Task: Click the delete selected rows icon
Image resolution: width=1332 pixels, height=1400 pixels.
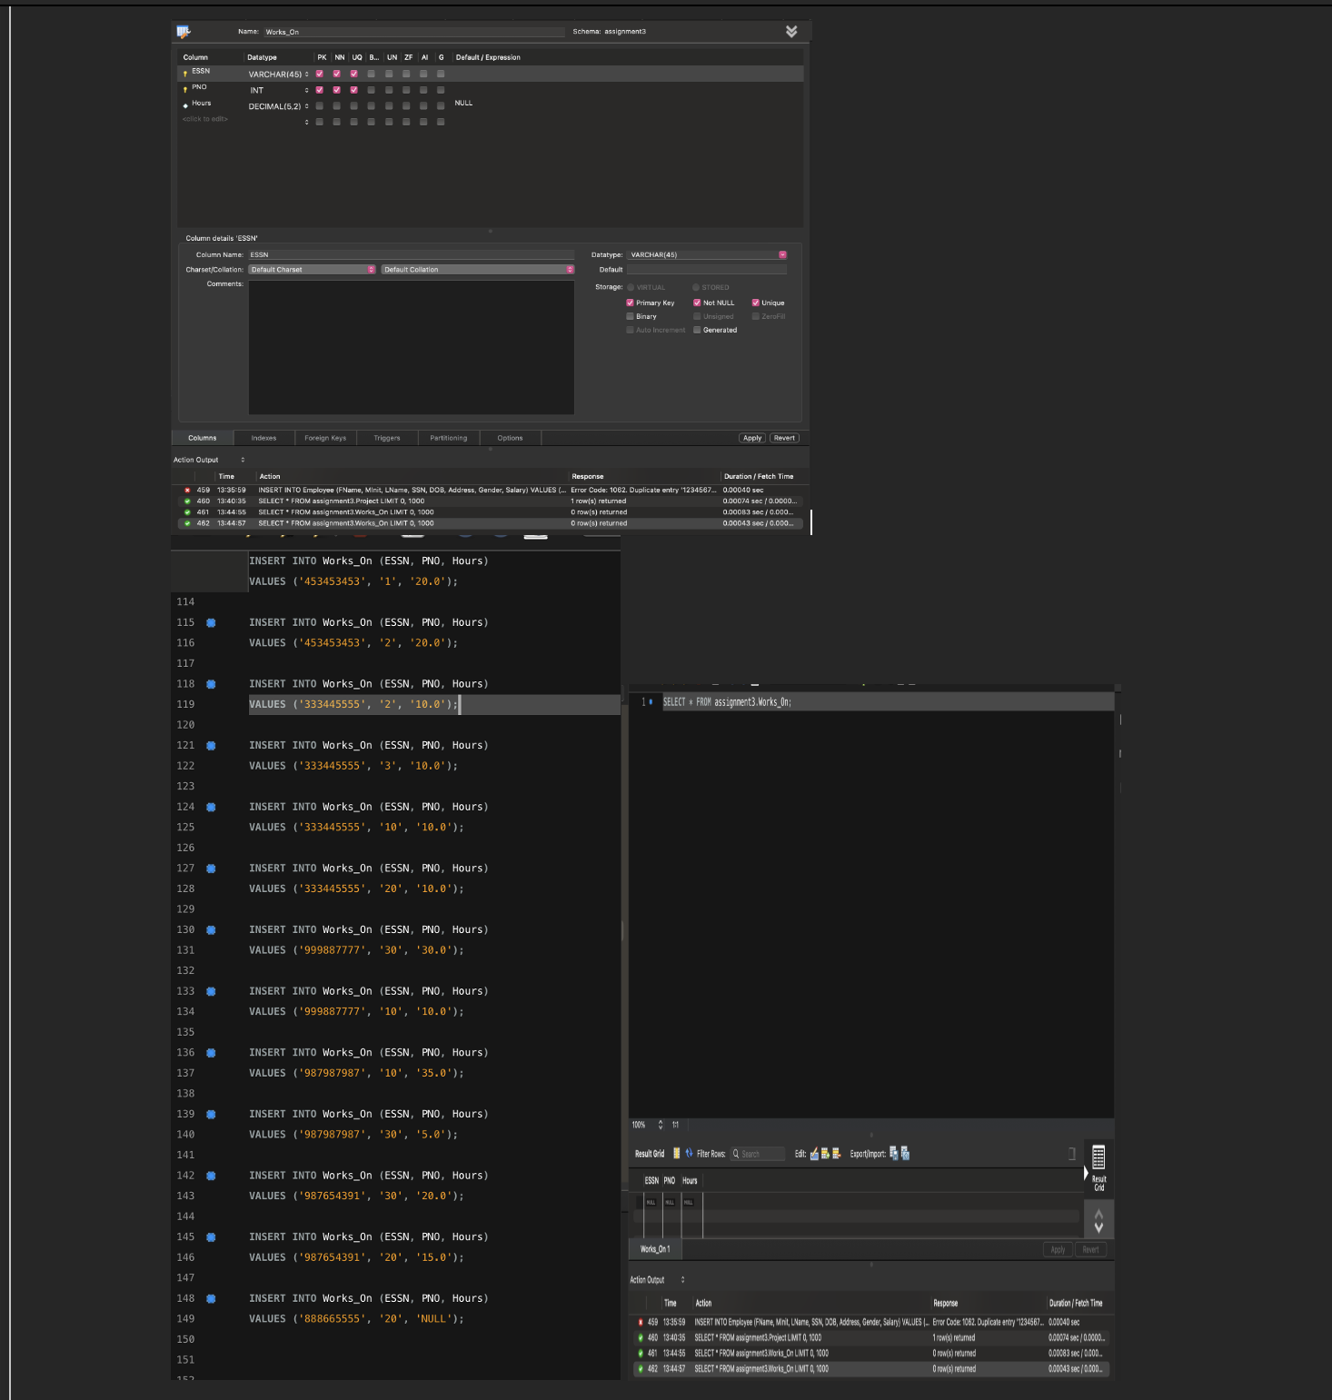Action: (x=838, y=1154)
